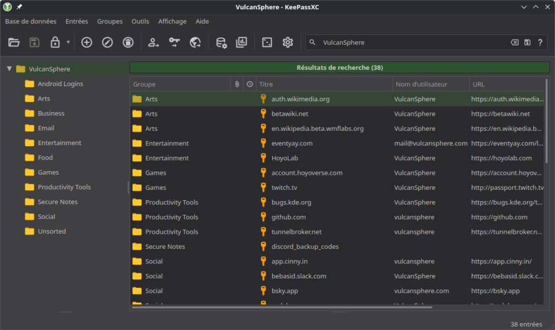Select the Unsorted group
The width and height of the screenshot is (555, 330).
coord(51,232)
